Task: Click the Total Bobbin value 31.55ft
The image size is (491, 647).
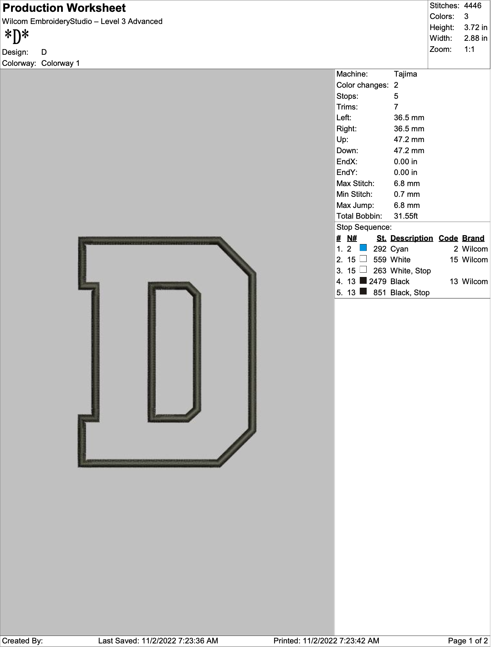Action: pos(406,216)
